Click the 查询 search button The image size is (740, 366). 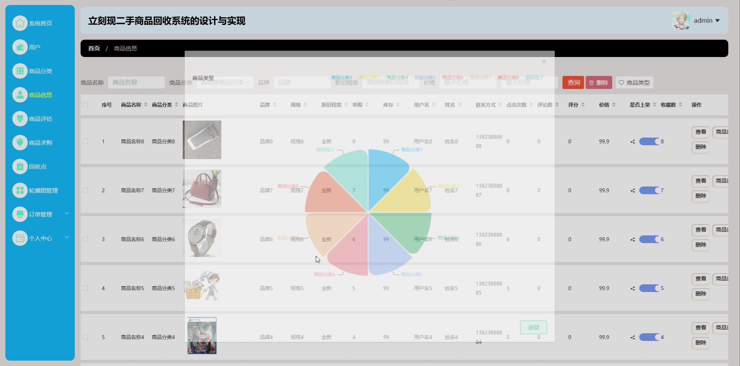[573, 82]
